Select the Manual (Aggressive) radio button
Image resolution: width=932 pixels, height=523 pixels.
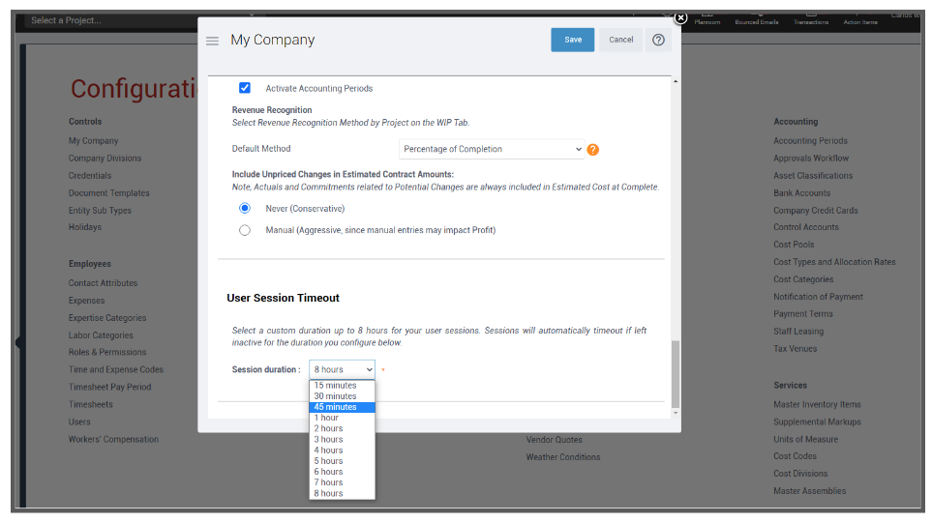coord(245,230)
